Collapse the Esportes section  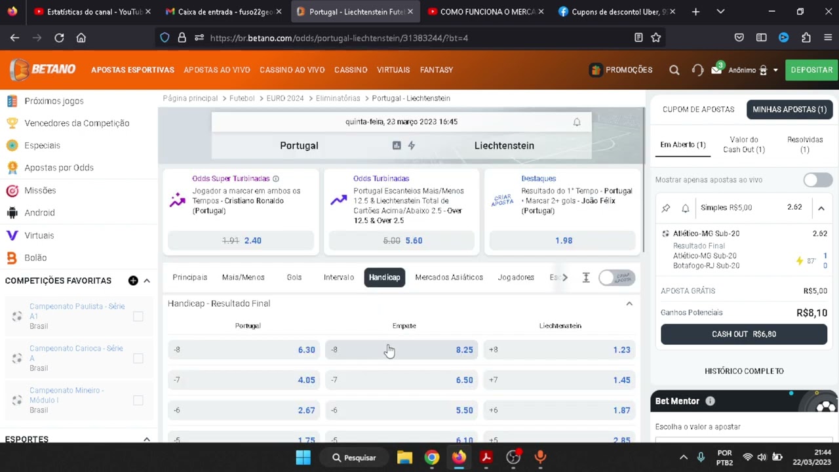pyautogui.click(x=147, y=439)
